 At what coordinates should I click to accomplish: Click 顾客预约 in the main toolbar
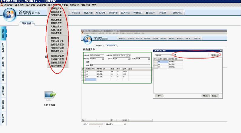point(125,13)
